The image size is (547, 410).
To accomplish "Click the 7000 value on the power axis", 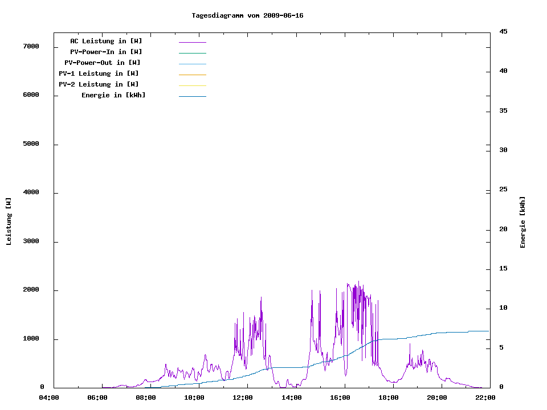I will (x=31, y=47).
